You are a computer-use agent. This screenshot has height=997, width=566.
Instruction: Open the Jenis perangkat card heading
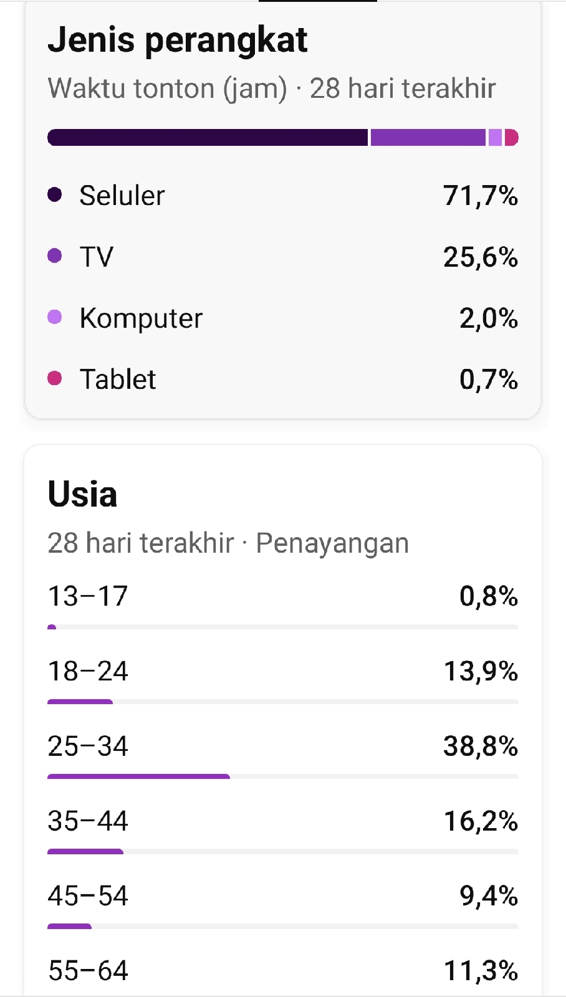pos(178,40)
